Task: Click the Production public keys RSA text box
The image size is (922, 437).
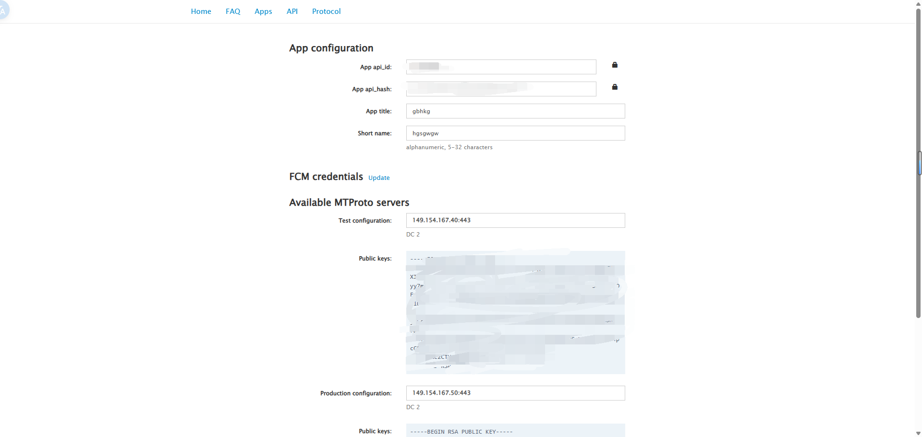Action: 515,430
